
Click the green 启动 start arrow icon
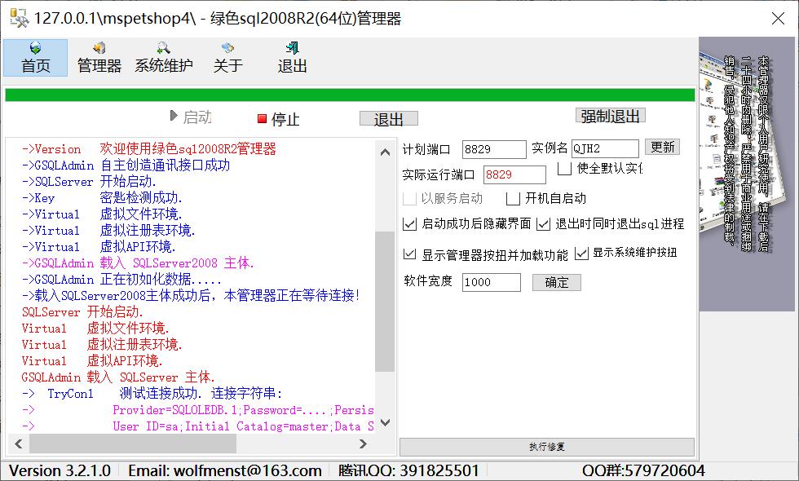[x=173, y=117]
